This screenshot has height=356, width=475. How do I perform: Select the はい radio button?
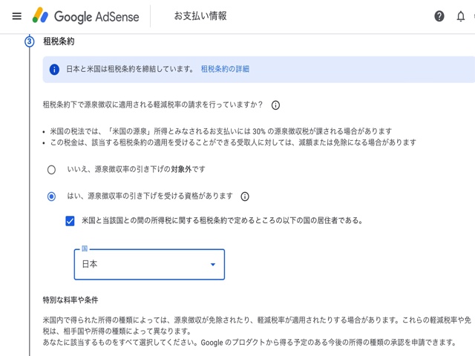point(51,197)
